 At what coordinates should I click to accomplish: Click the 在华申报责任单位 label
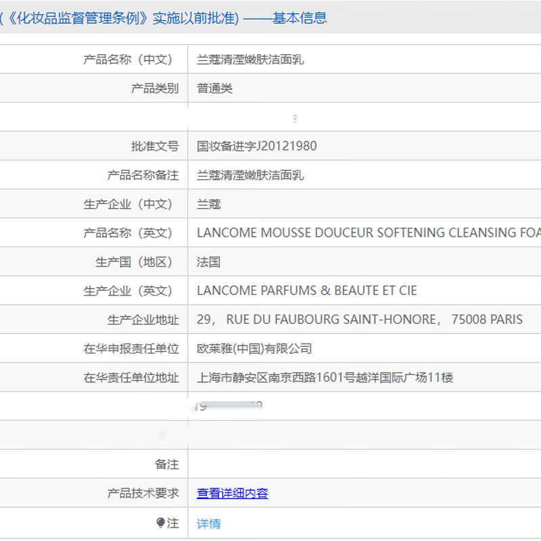tap(131, 348)
